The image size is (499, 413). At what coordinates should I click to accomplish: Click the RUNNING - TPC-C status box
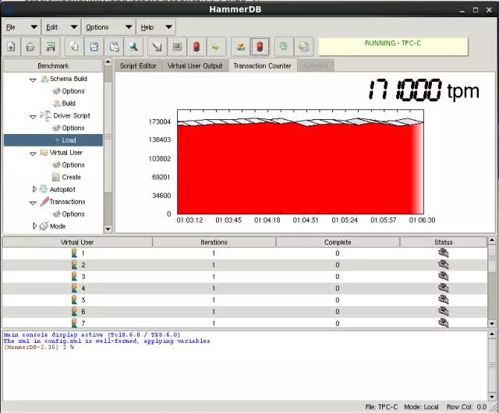pos(393,47)
